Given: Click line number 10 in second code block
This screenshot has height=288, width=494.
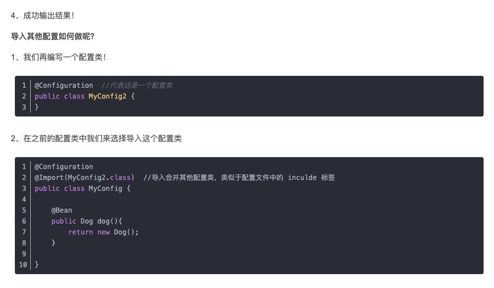Looking at the screenshot, I should tap(23, 265).
